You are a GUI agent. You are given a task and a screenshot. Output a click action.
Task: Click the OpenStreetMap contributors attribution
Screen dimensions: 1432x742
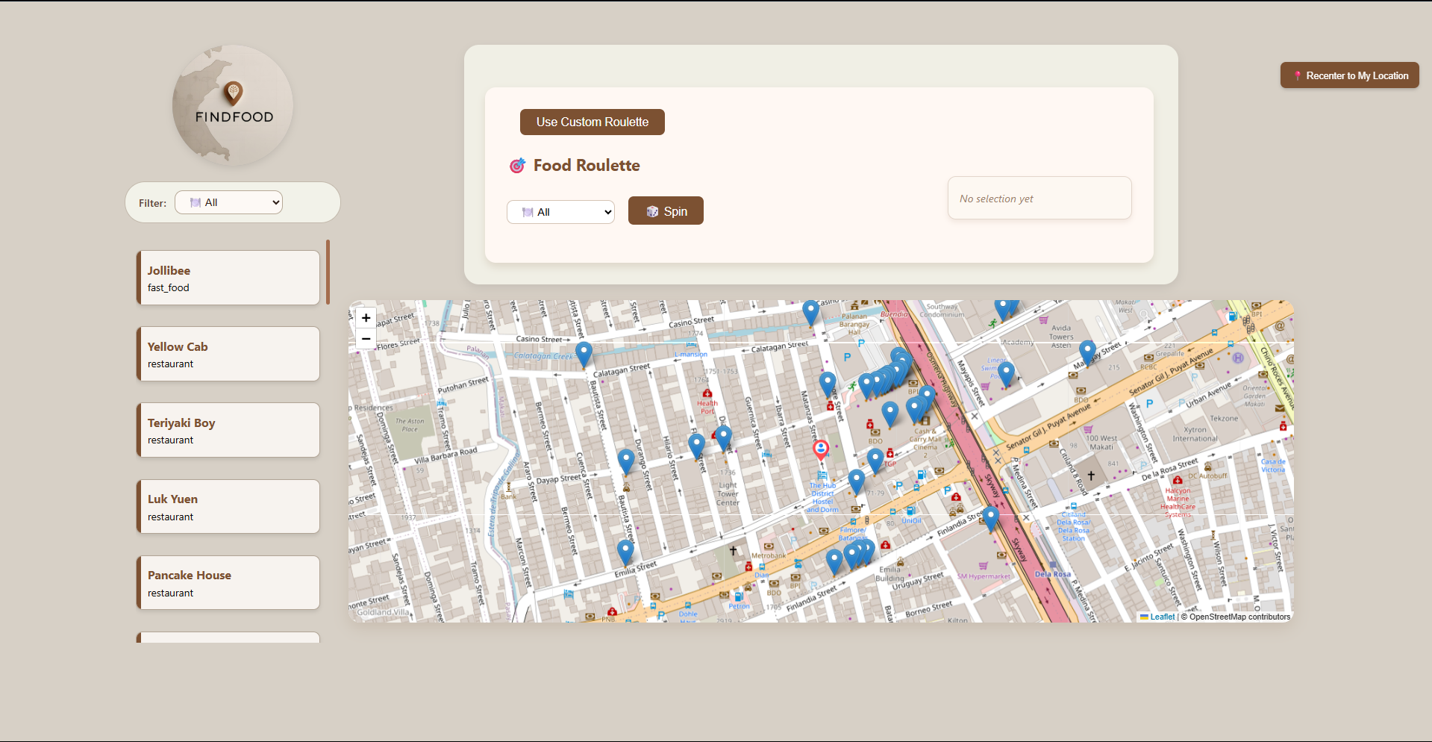tap(1239, 617)
